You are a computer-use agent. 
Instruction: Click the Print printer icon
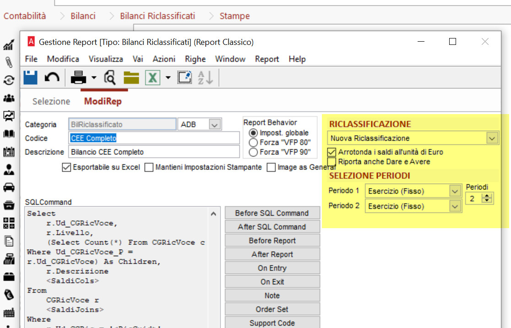pos(78,77)
